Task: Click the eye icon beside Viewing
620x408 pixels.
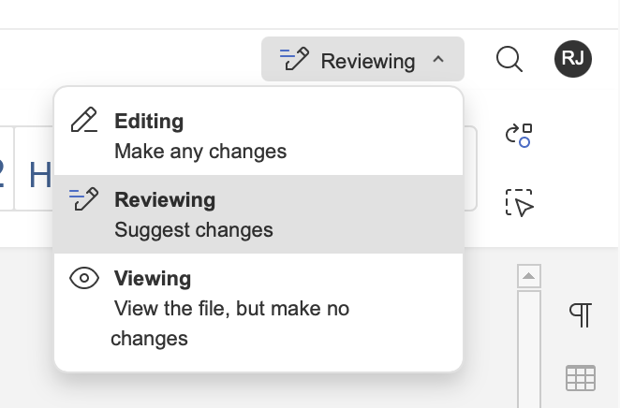Action: tap(84, 279)
